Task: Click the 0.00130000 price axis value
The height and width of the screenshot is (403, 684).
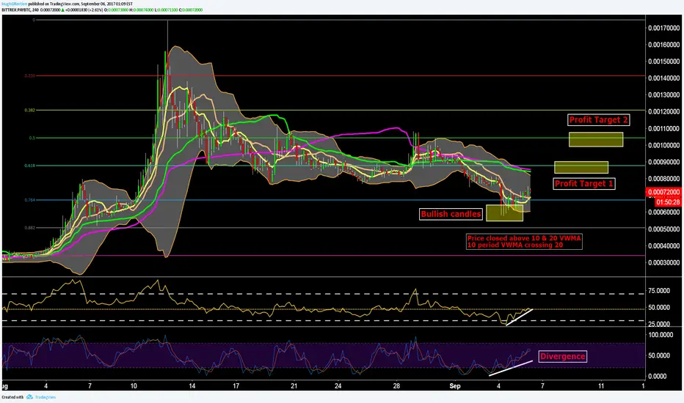Action: [x=663, y=95]
